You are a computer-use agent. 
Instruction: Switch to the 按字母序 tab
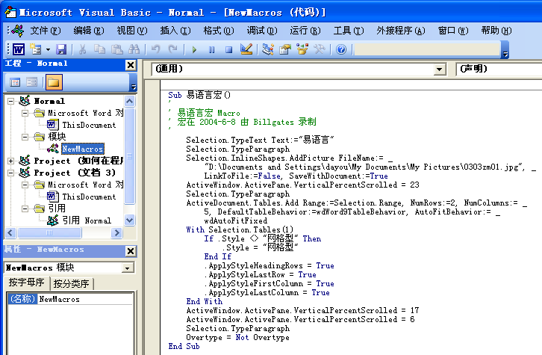pyautogui.click(x=26, y=283)
